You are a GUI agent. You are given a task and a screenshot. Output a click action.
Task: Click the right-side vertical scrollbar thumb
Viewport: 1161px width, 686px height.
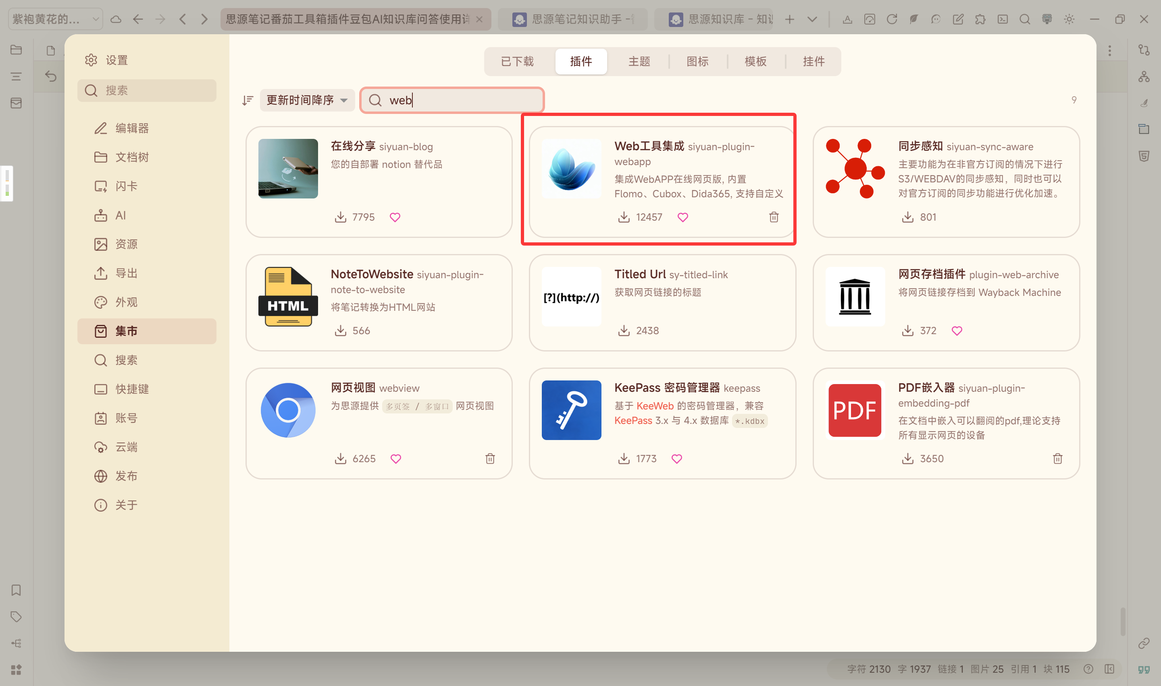pyautogui.click(x=1123, y=622)
